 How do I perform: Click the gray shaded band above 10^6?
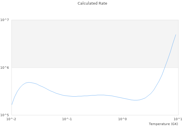86,43
